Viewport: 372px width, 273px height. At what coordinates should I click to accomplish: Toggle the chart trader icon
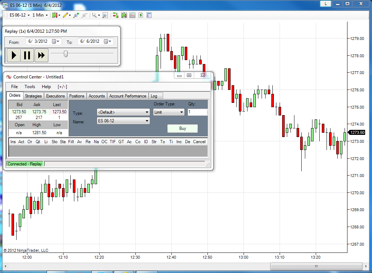click(115, 15)
